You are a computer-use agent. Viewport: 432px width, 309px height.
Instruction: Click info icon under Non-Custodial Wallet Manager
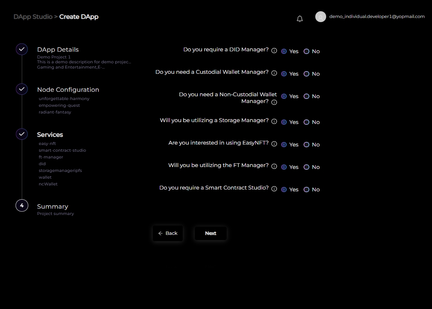click(274, 102)
